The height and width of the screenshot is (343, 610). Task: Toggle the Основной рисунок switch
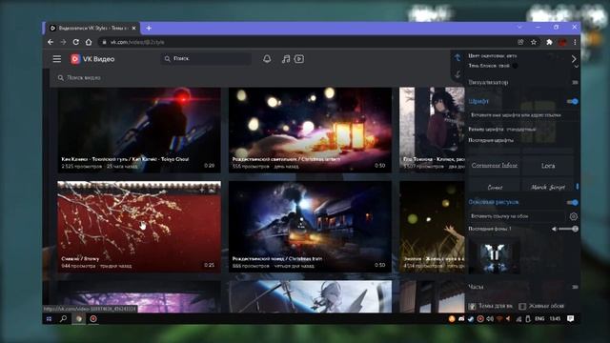click(572, 203)
